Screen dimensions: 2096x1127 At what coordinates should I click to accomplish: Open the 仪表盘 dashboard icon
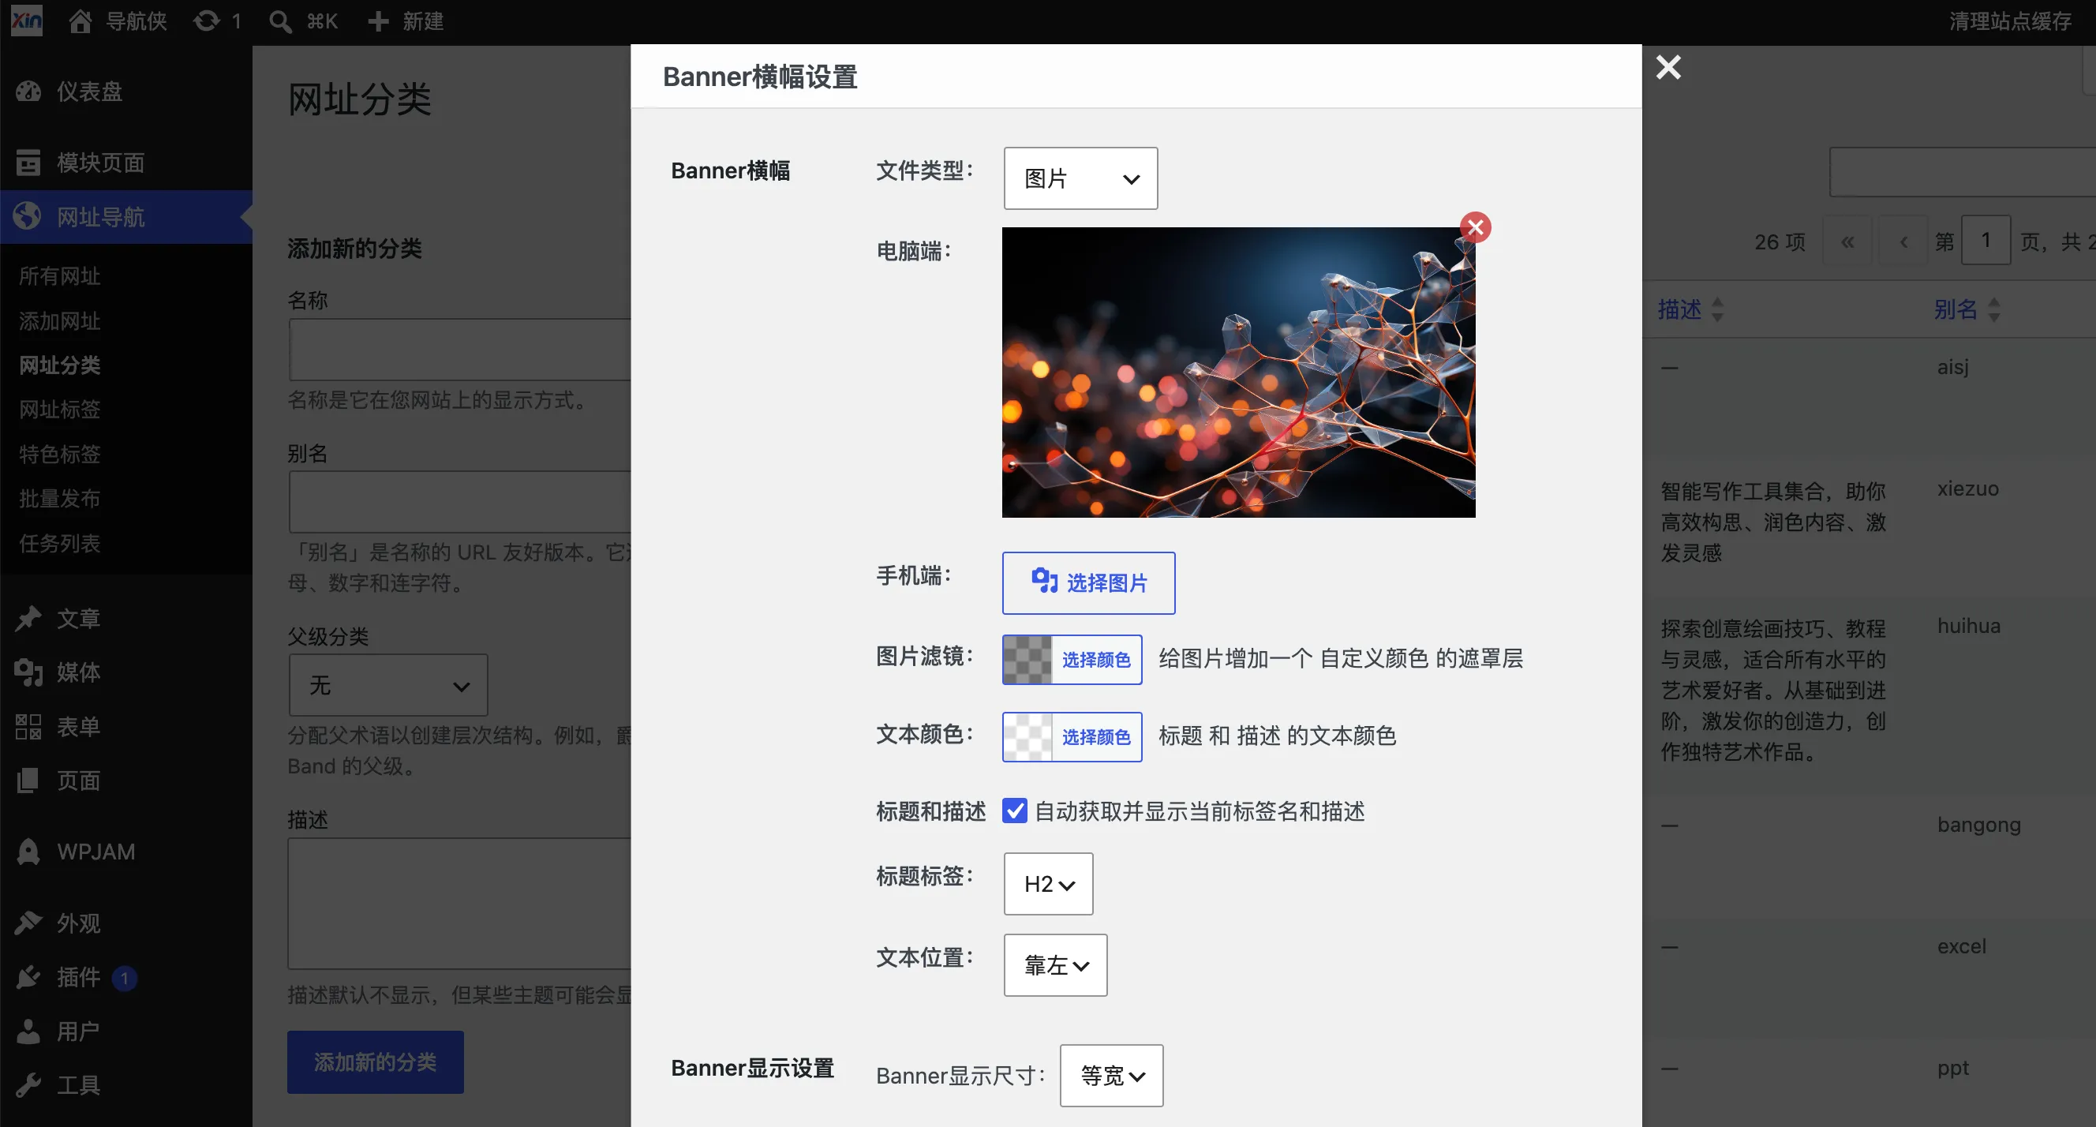click(28, 91)
